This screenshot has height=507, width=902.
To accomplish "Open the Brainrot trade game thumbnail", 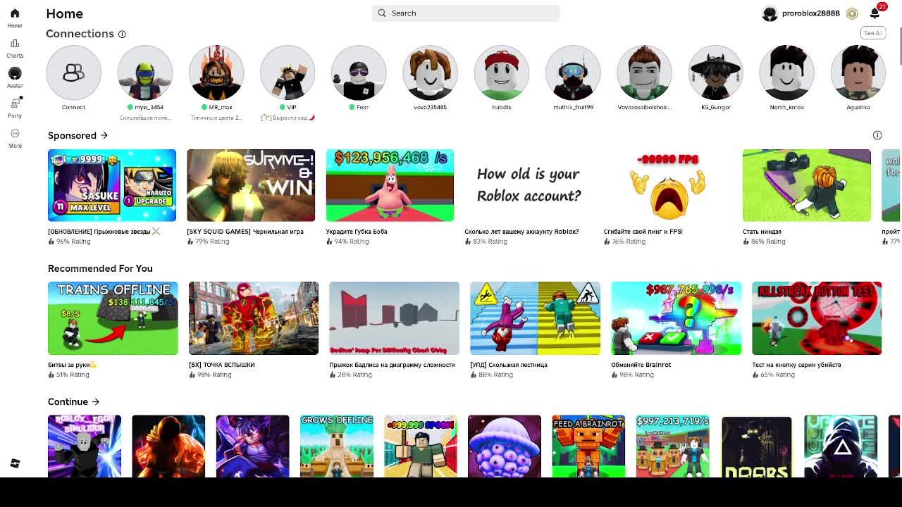I will [x=676, y=318].
